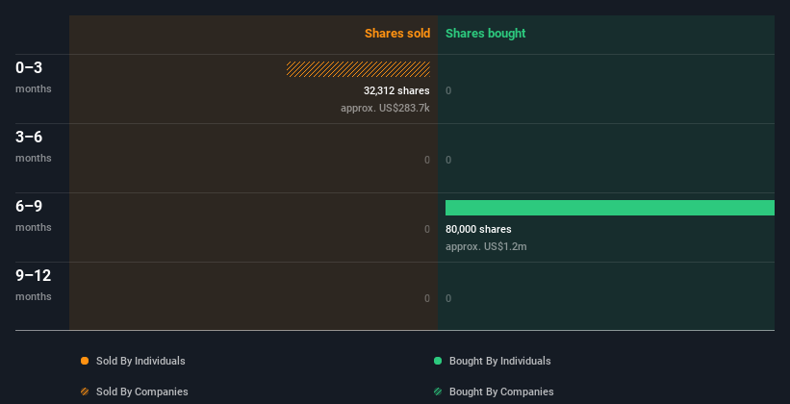Click the hatched Bought By Companies legend icon
The width and height of the screenshot is (790, 404).
point(438,391)
